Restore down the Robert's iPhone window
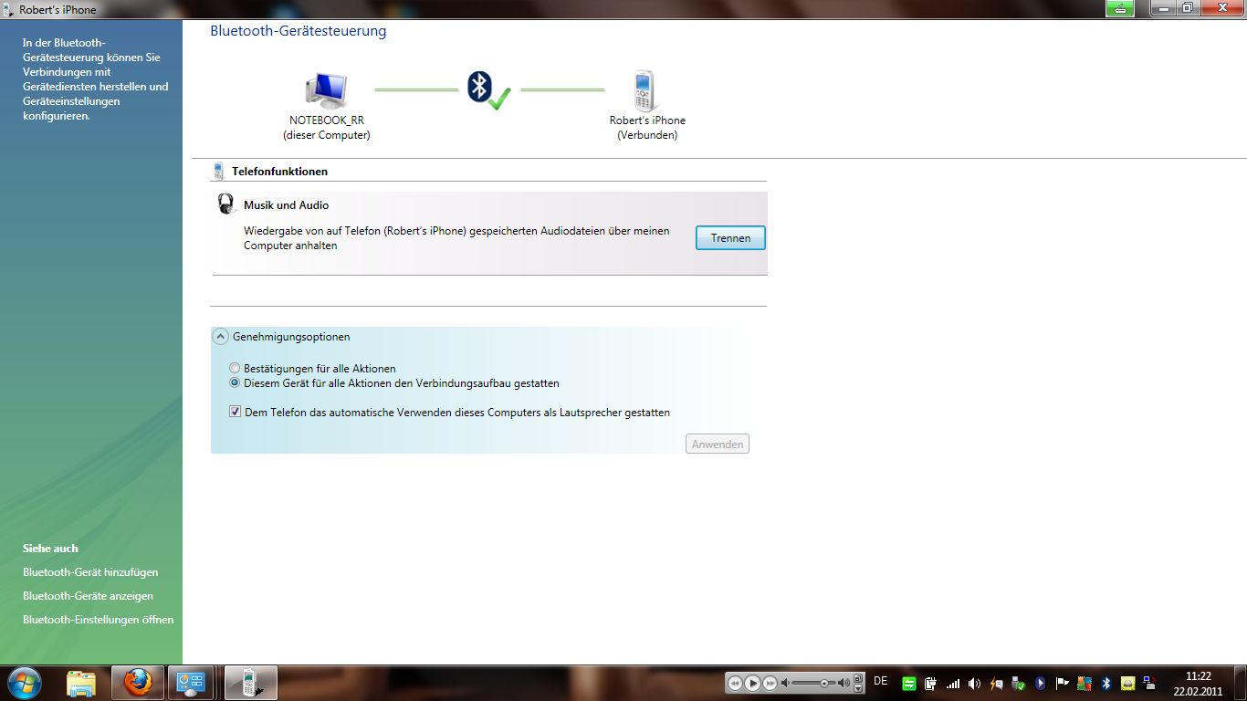The image size is (1247, 701). 1187,8
